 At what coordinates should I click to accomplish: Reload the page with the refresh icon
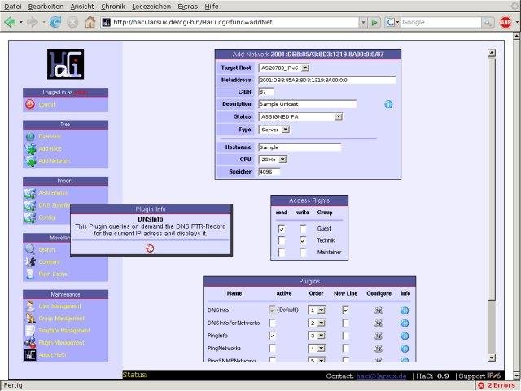(55, 22)
